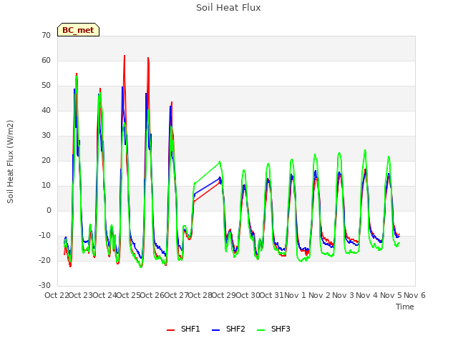Click the Nov 4 x-axis label

(367, 295)
